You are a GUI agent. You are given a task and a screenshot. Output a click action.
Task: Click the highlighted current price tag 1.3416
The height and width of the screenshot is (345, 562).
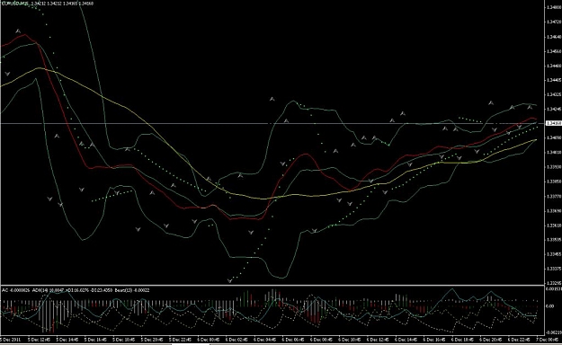[553, 123]
